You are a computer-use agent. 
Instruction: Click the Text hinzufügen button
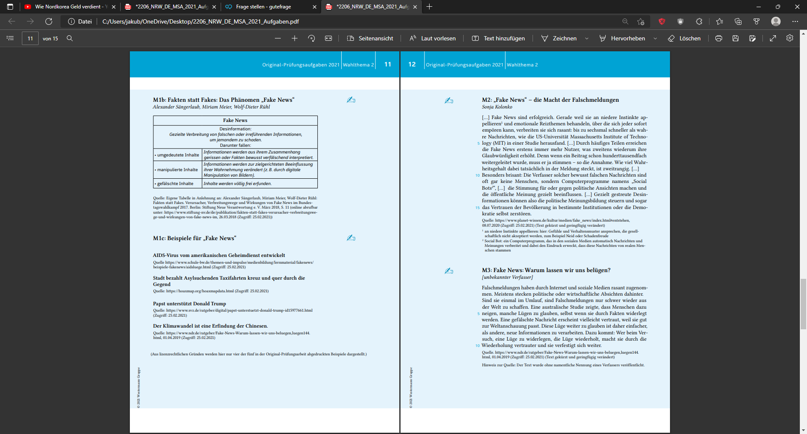[x=498, y=38]
